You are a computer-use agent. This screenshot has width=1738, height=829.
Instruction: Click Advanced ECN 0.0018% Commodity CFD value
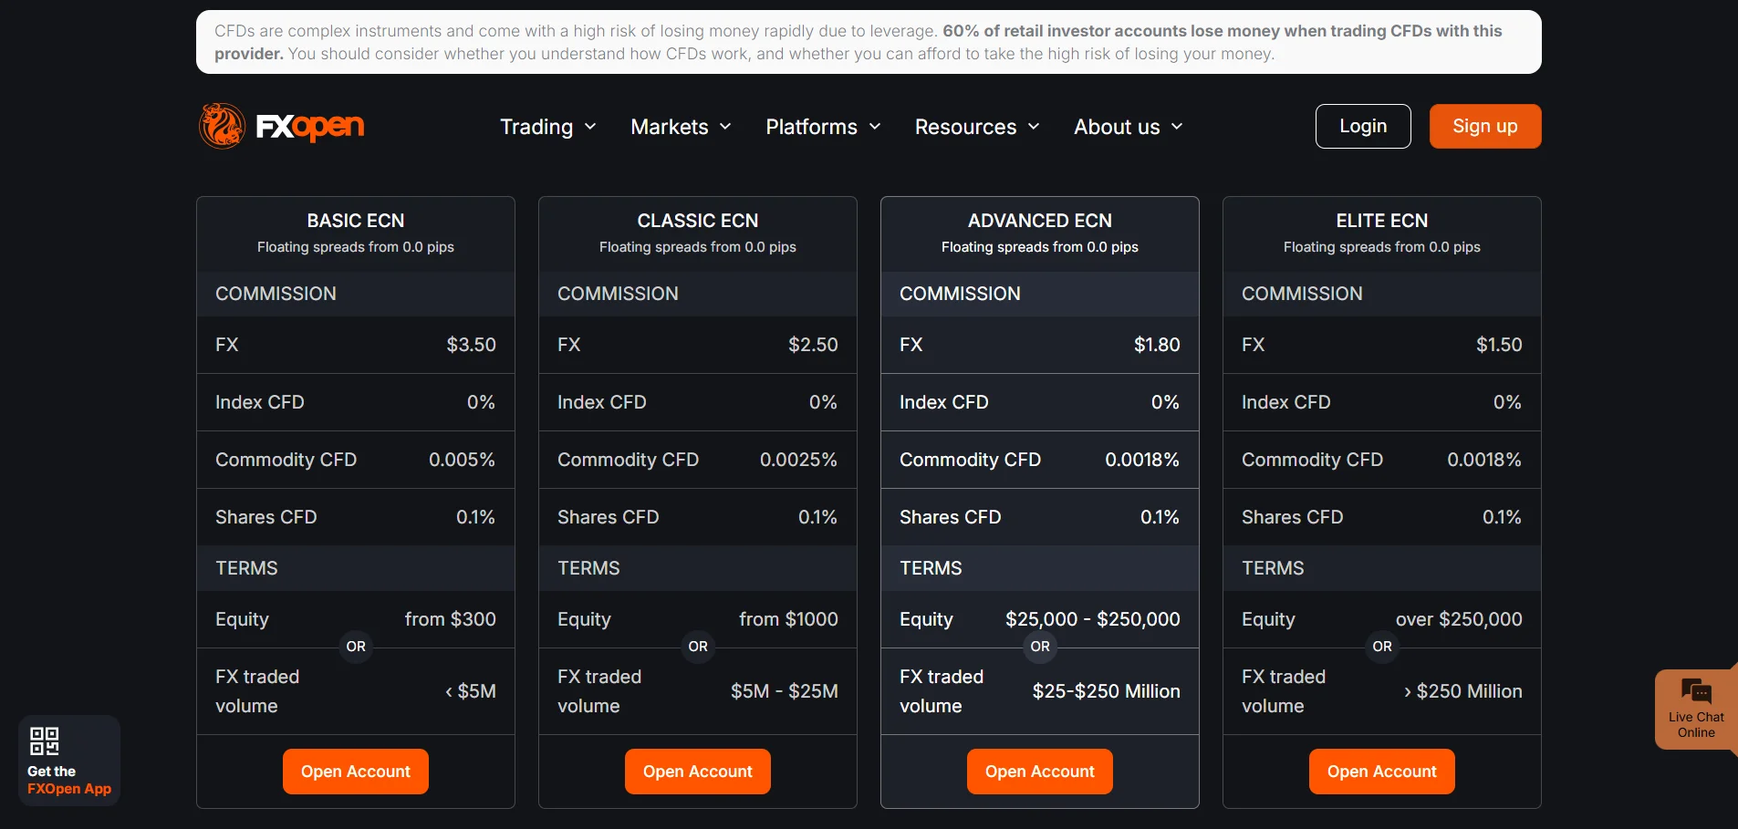coord(1142,460)
